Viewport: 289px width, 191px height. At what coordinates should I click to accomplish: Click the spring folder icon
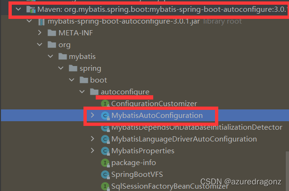click(x=73, y=68)
